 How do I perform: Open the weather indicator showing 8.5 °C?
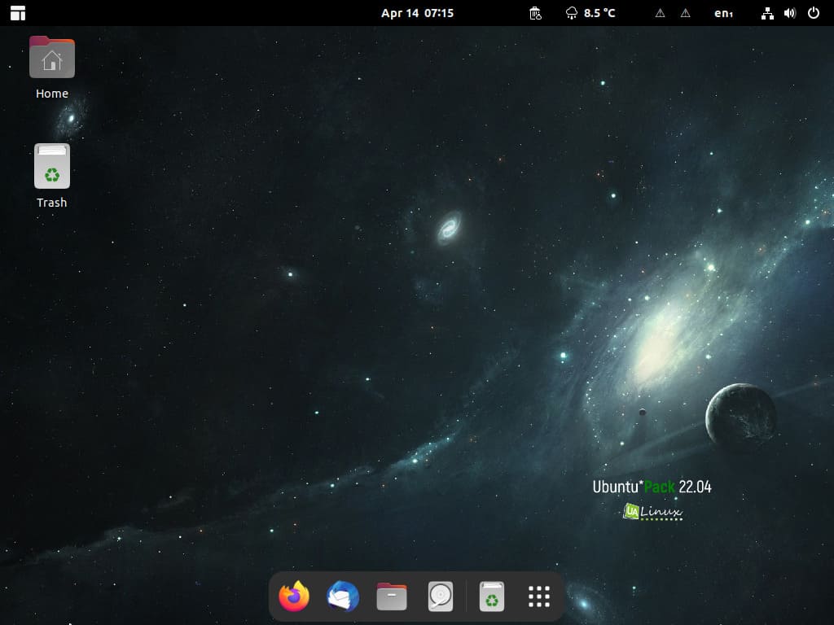590,13
